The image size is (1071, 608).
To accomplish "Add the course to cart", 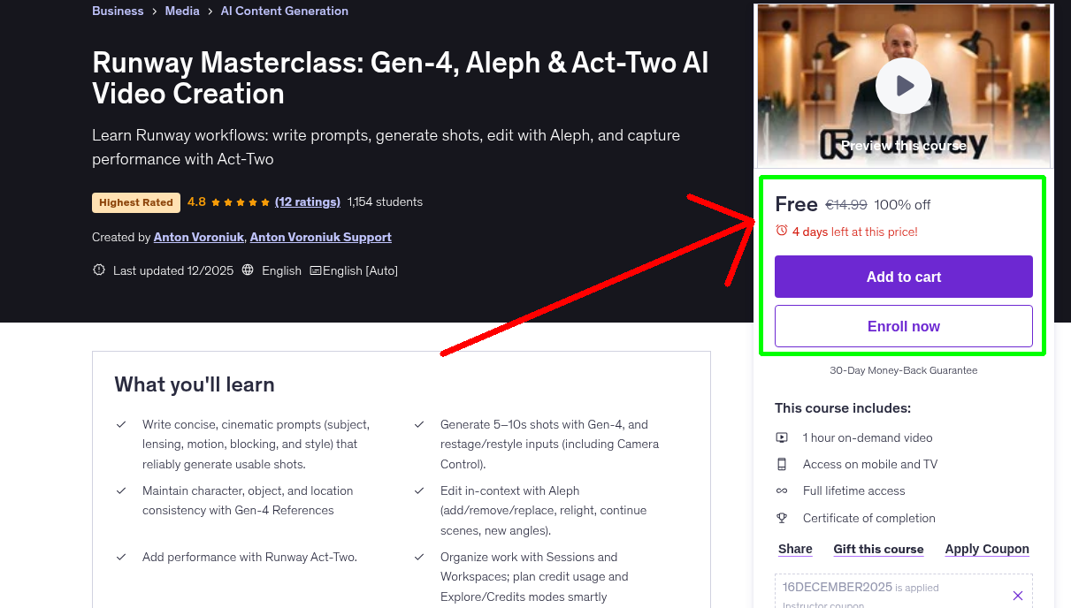I will [903, 277].
